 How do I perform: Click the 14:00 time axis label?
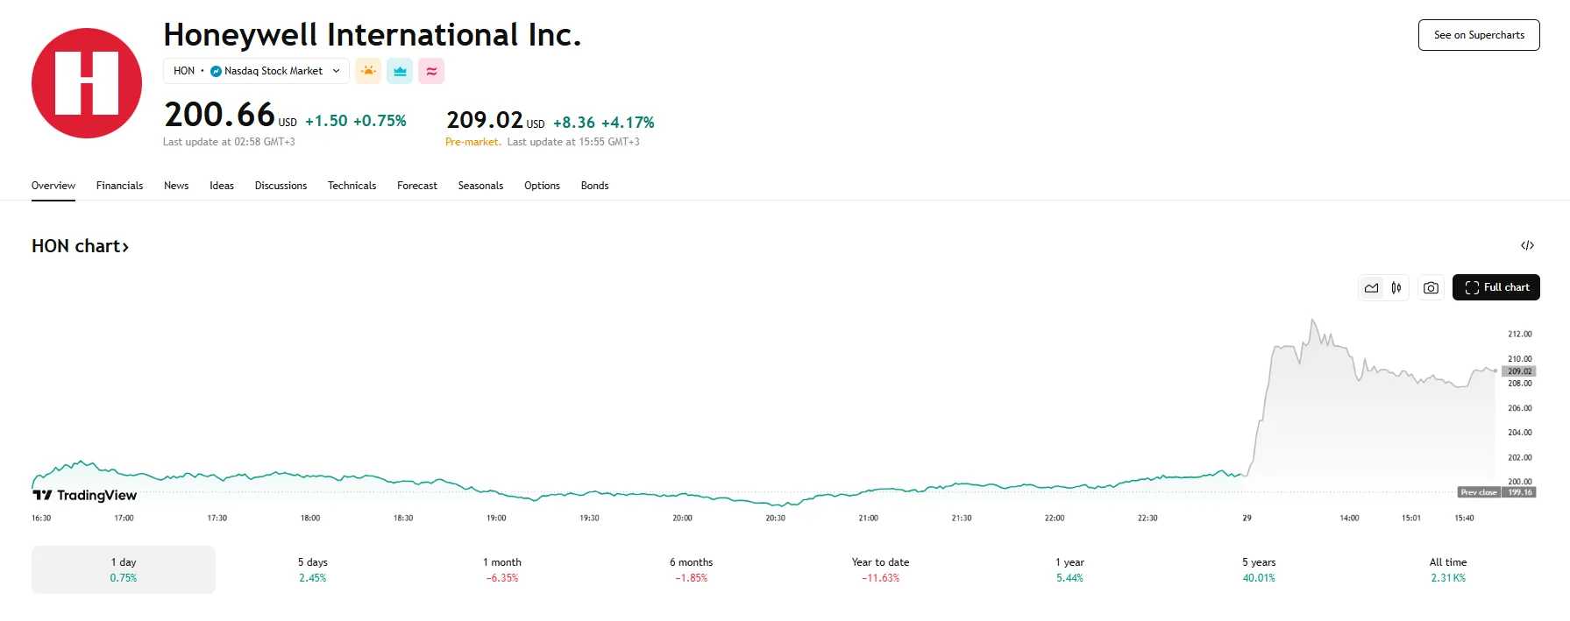click(x=1349, y=518)
